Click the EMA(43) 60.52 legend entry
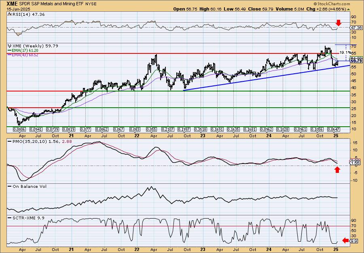The width and height of the screenshot is (364, 253). (x=23, y=55)
